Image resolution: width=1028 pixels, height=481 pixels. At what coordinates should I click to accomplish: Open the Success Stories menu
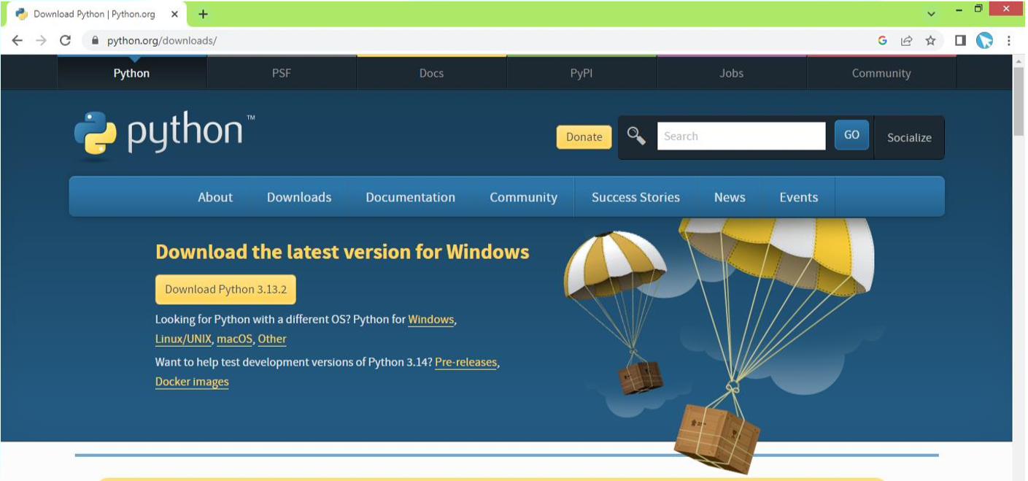(x=635, y=197)
